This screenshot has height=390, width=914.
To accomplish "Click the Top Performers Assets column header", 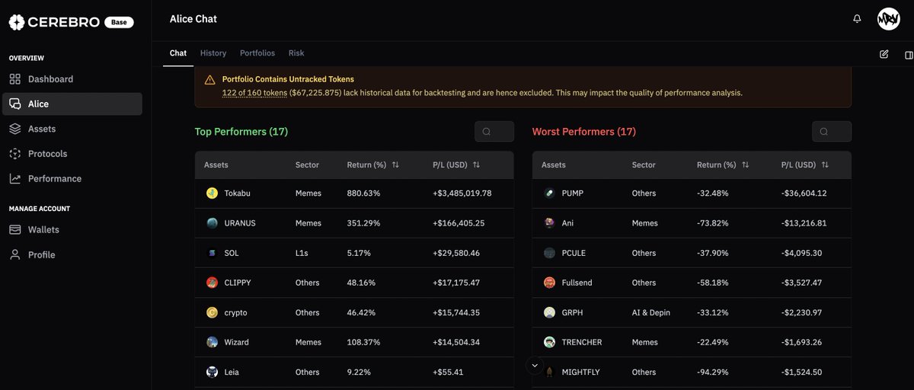I will [x=216, y=165].
